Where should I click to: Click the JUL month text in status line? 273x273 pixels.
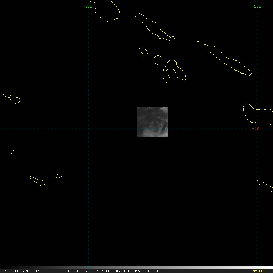[69, 271]
